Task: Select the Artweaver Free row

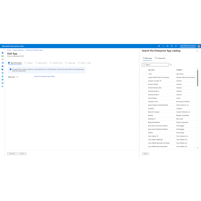Action: point(169,102)
